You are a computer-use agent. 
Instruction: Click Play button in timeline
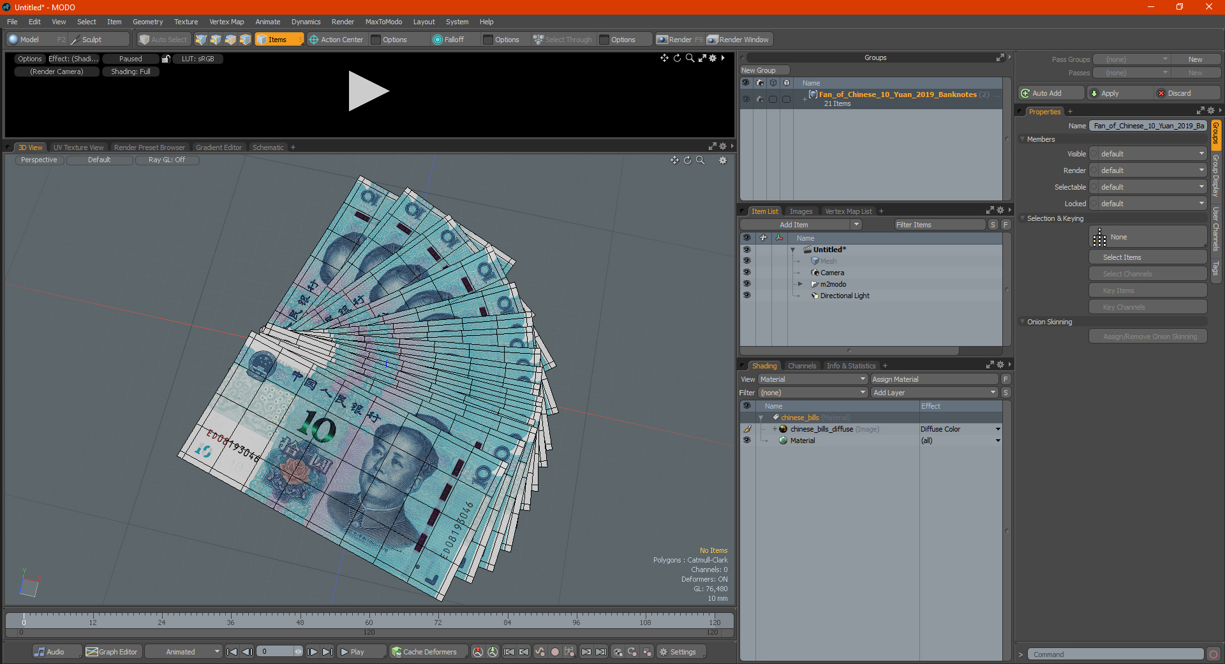tap(360, 652)
